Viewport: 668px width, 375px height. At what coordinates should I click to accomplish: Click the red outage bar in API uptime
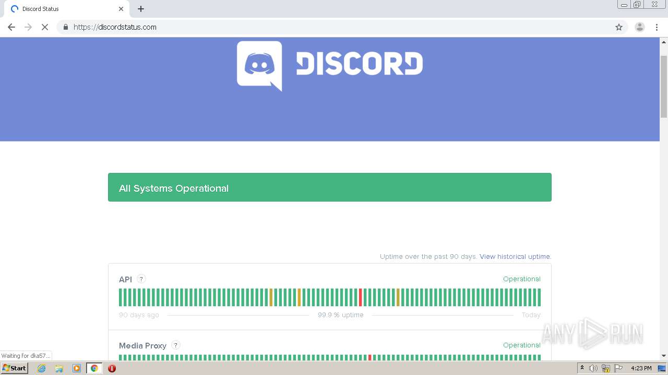360,297
